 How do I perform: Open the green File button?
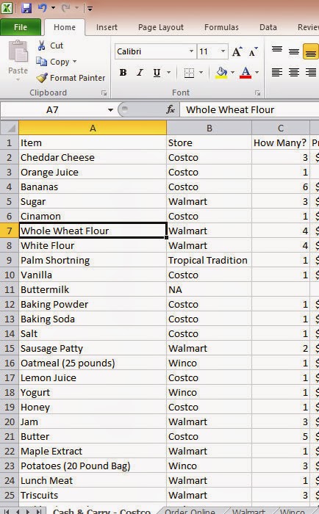pyautogui.click(x=21, y=27)
